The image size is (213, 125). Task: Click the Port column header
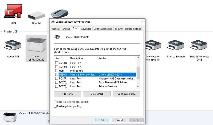[x=61, y=58]
